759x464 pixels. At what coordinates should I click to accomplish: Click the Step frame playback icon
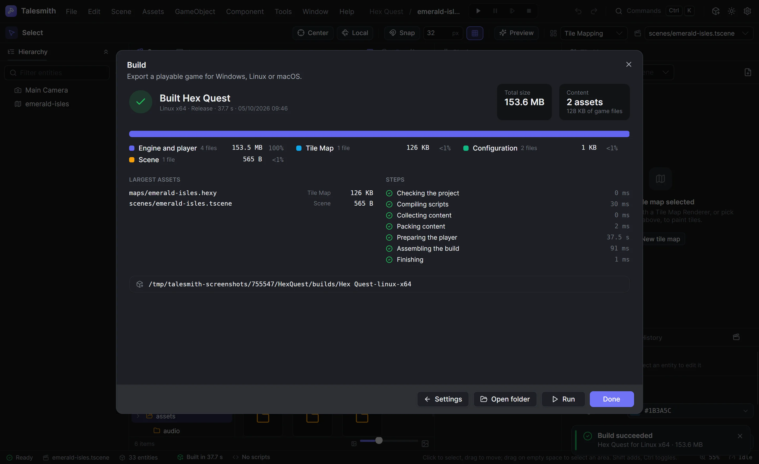click(512, 11)
